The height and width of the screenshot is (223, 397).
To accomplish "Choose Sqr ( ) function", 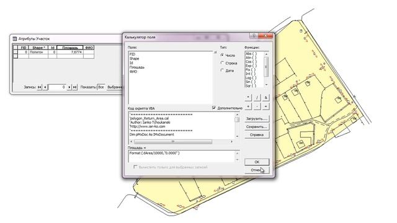I will click(x=251, y=86).
